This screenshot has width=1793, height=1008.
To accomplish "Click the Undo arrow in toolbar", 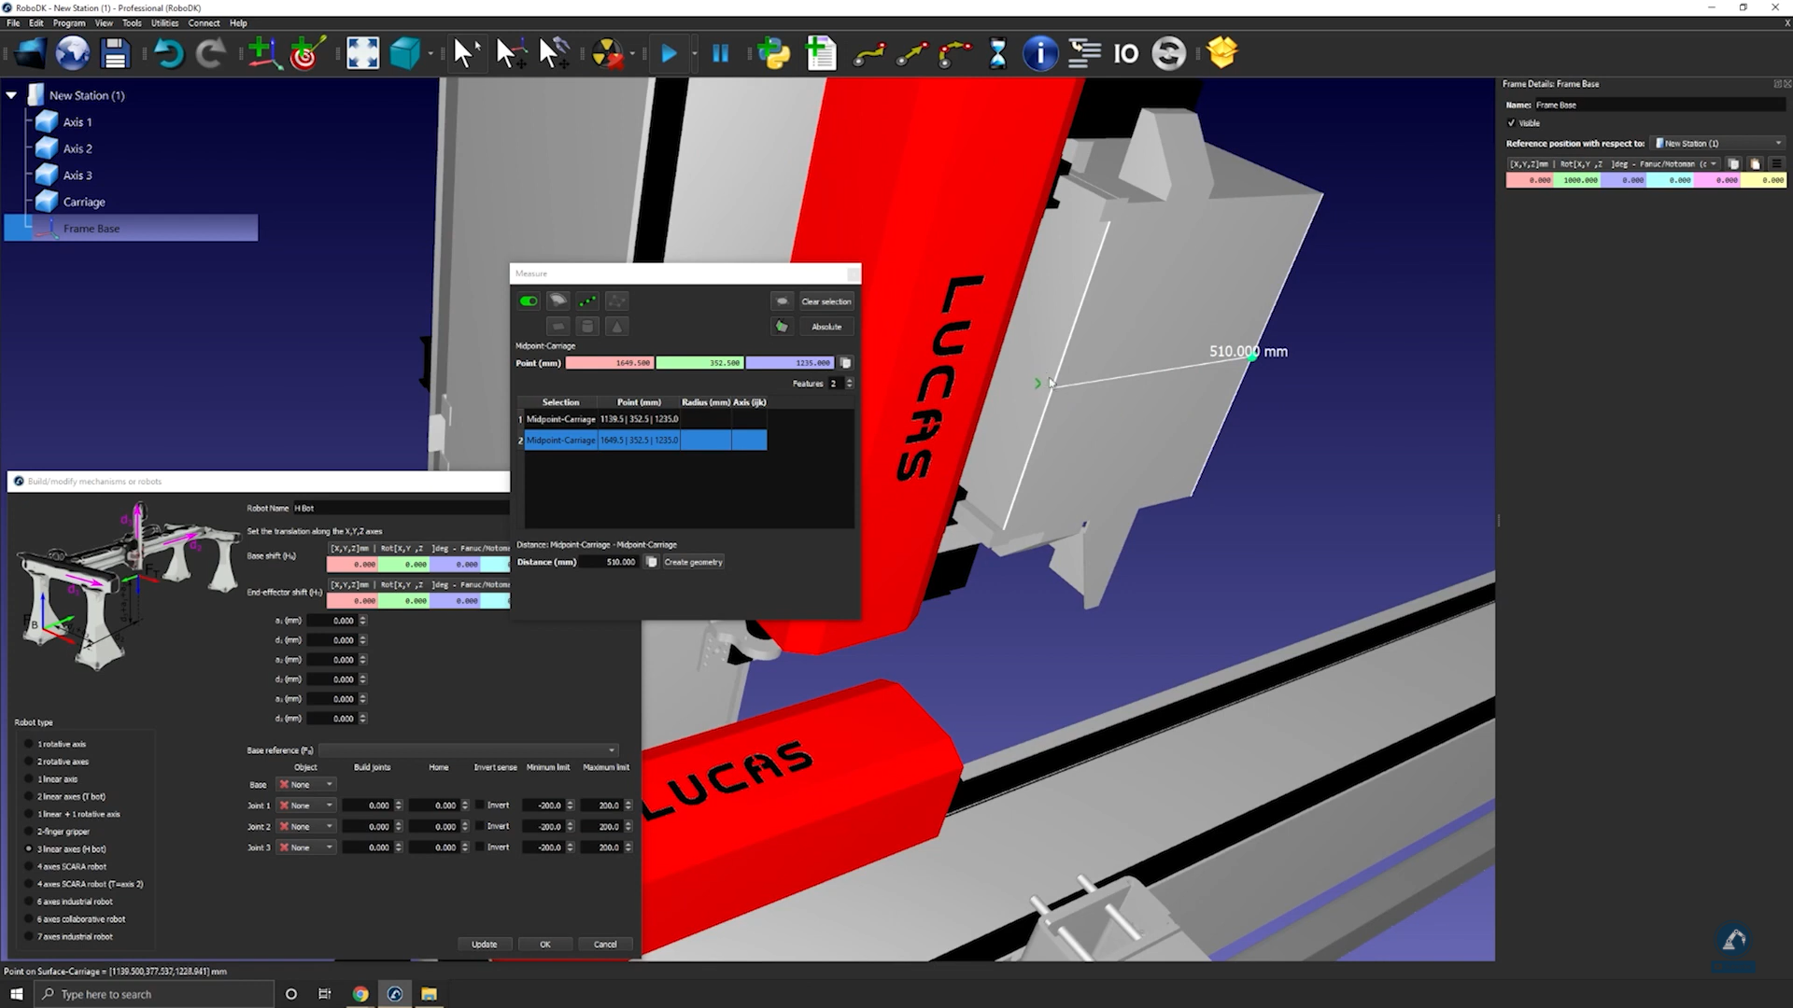I will click(x=168, y=54).
